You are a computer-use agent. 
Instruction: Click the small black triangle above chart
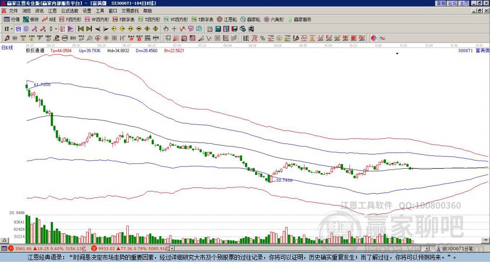point(397,54)
